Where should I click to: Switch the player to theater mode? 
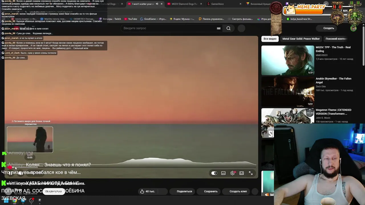[x=242, y=173]
